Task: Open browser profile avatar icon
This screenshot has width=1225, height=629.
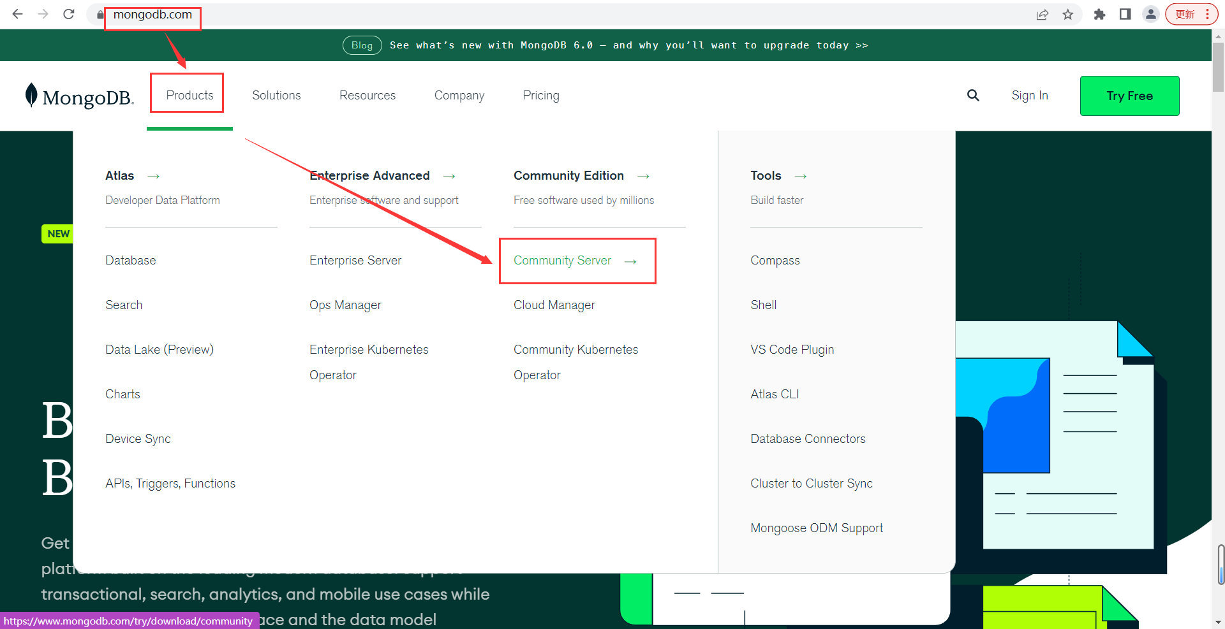Action: click(x=1150, y=14)
